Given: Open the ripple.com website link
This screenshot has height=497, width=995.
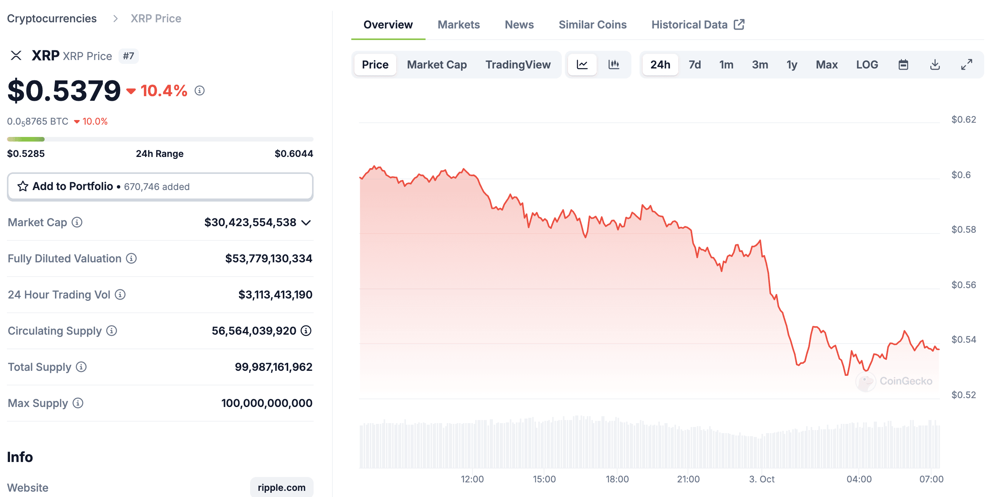Looking at the screenshot, I should (x=281, y=487).
